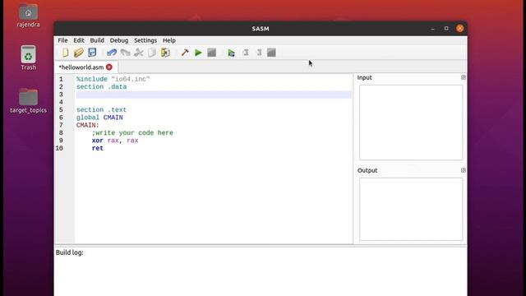Viewport: 526px width, 296px height.
Task: Click the '%include "io64.inc"' line
Action: 113,79
